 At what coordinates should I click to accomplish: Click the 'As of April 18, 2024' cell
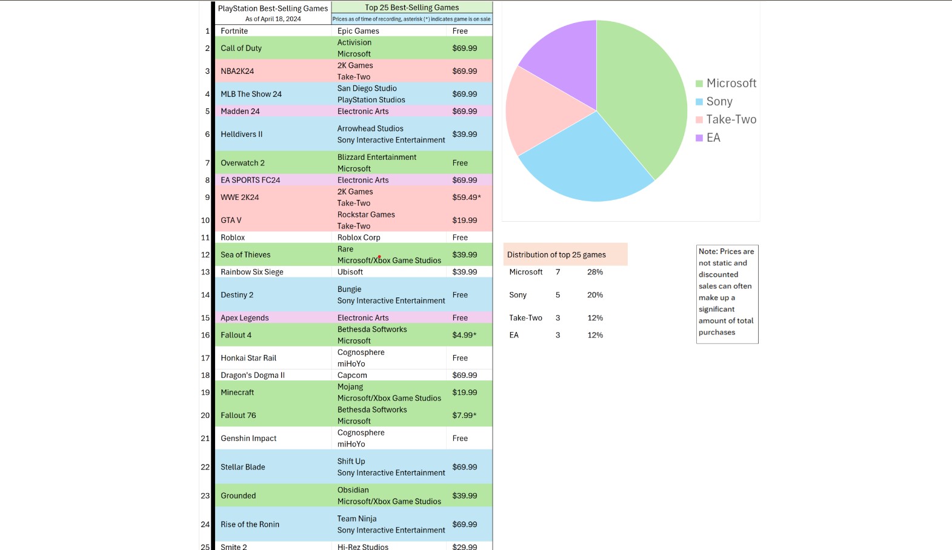pyautogui.click(x=273, y=19)
